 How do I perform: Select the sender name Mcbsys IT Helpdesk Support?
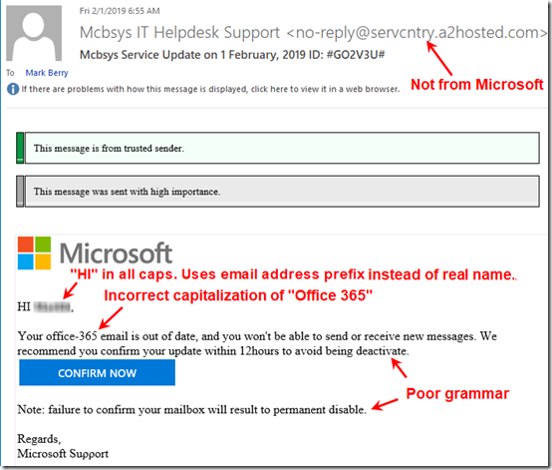179,33
